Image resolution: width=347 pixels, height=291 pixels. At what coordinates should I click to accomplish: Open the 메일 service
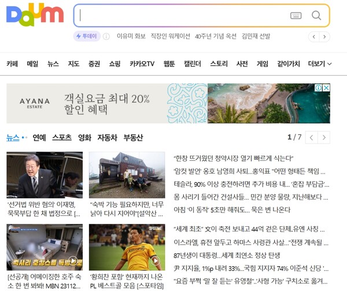[x=32, y=64]
